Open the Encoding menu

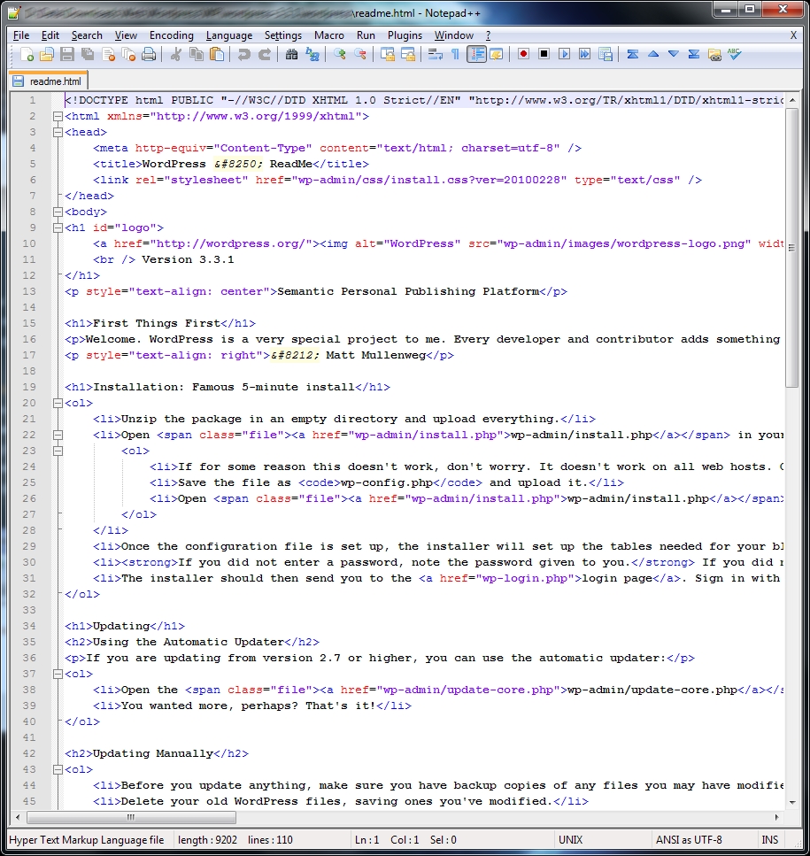(x=172, y=35)
